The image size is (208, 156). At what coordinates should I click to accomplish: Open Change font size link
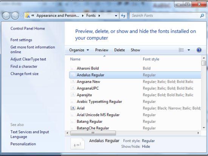[x=25, y=73]
